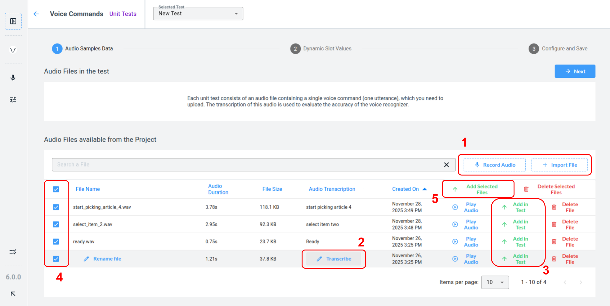Clear the search field with X icon
This screenshot has width=610, height=306.
tap(446, 165)
